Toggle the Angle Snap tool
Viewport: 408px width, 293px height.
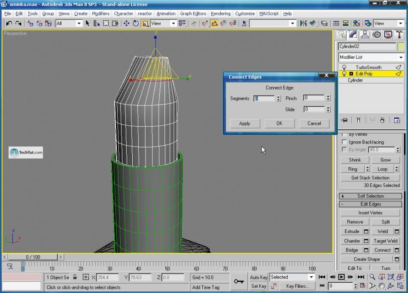click(x=214, y=24)
